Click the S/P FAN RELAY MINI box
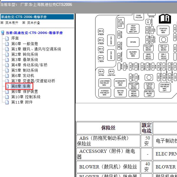Screen dimensions: 177x177 pos(120,93)
